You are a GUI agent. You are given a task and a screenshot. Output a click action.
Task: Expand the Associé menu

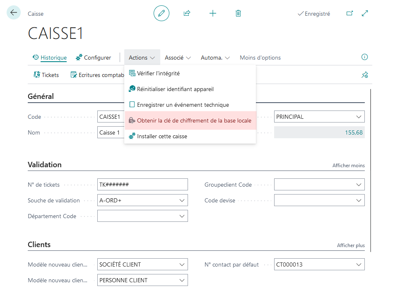[x=178, y=58]
